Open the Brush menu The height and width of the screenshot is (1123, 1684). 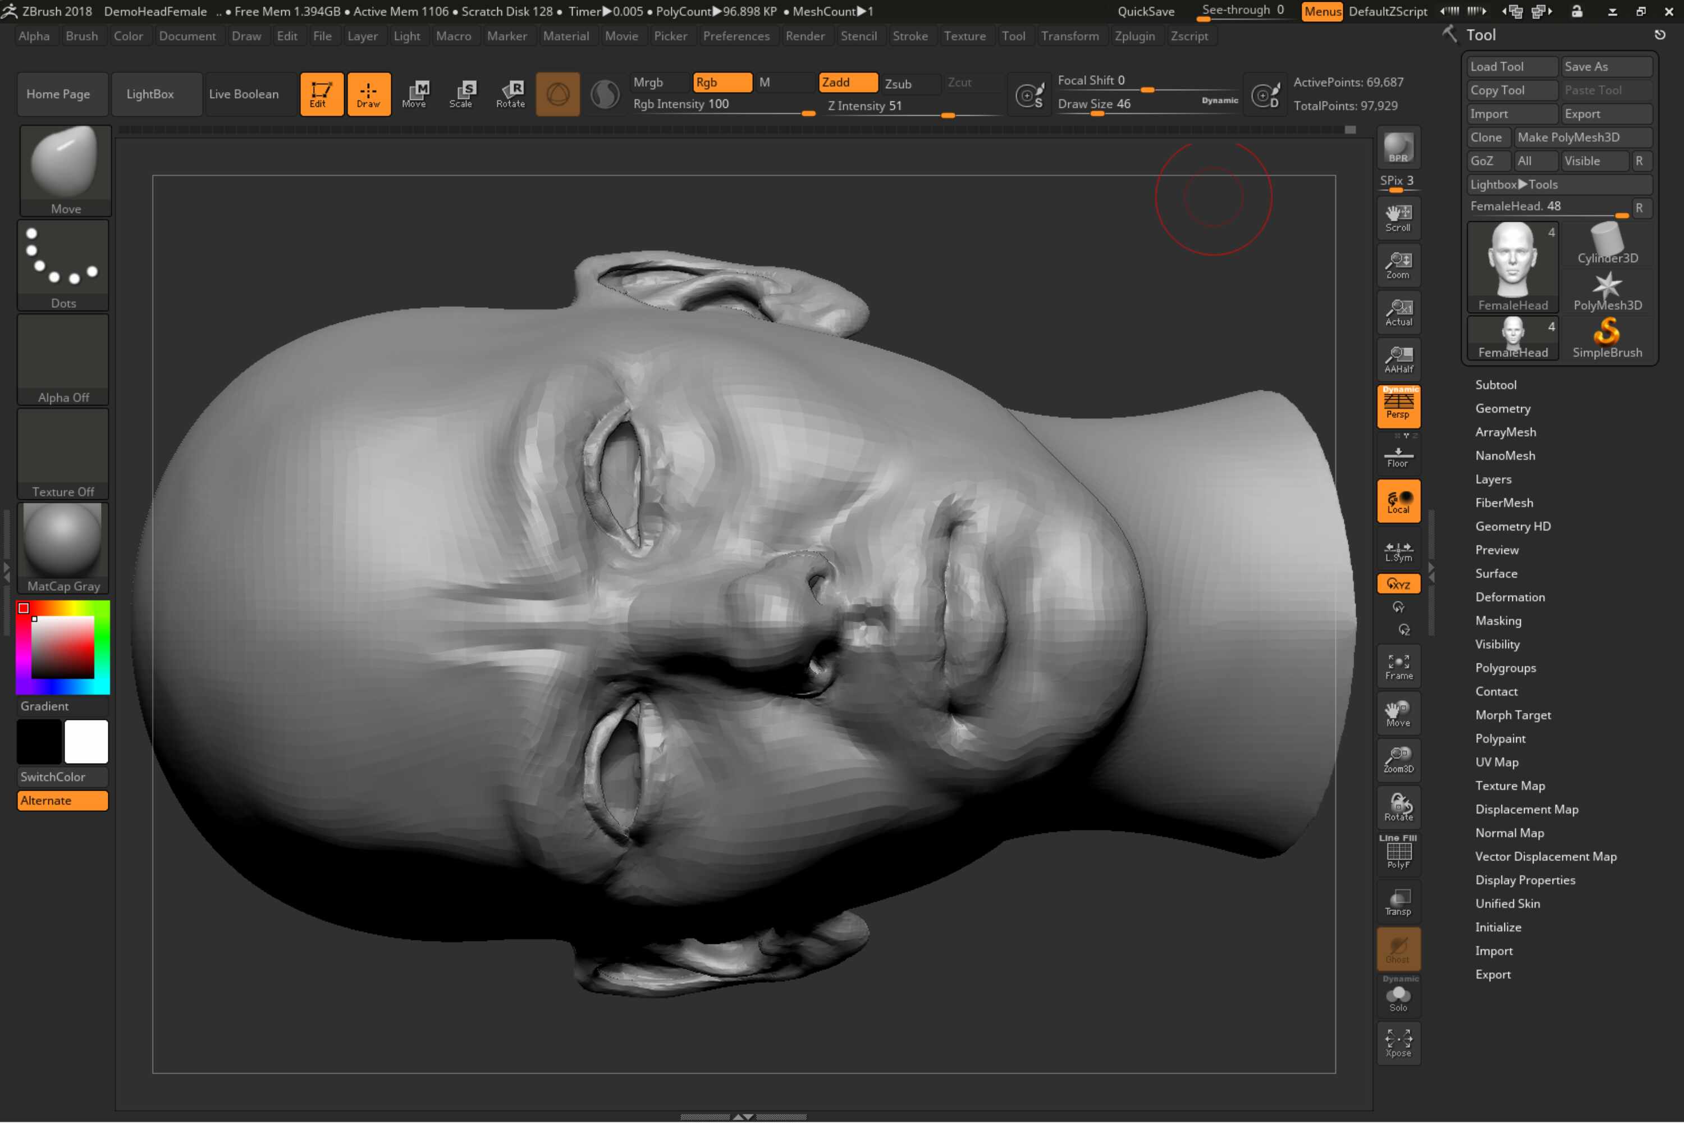coord(81,36)
